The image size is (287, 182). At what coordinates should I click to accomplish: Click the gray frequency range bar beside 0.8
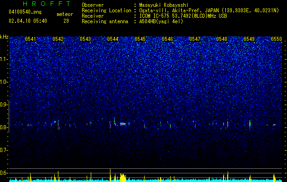[9, 116]
